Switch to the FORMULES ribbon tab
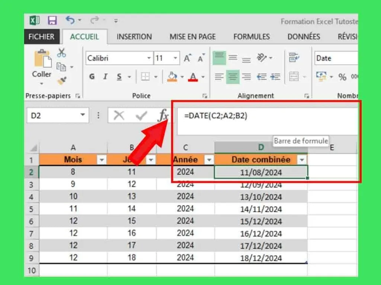This screenshot has width=381, height=285. click(x=252, y=37)
